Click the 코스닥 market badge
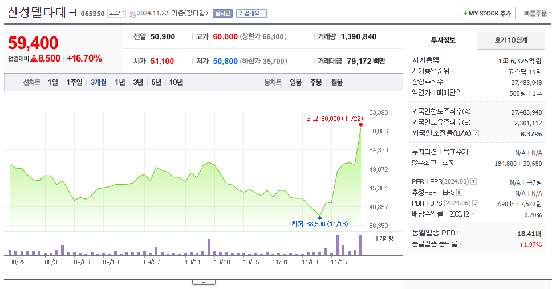The height and width of the screenshot is (289, 552). 116,13
